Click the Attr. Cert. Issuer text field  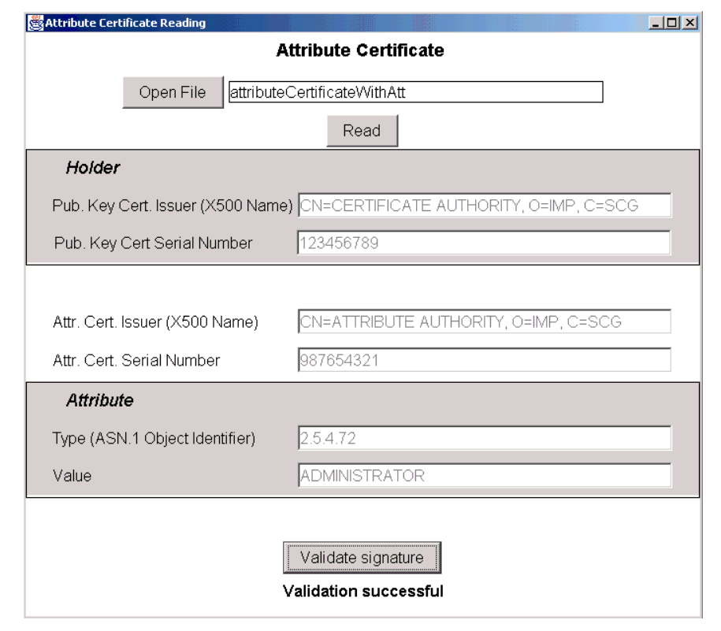coord(484,322)
